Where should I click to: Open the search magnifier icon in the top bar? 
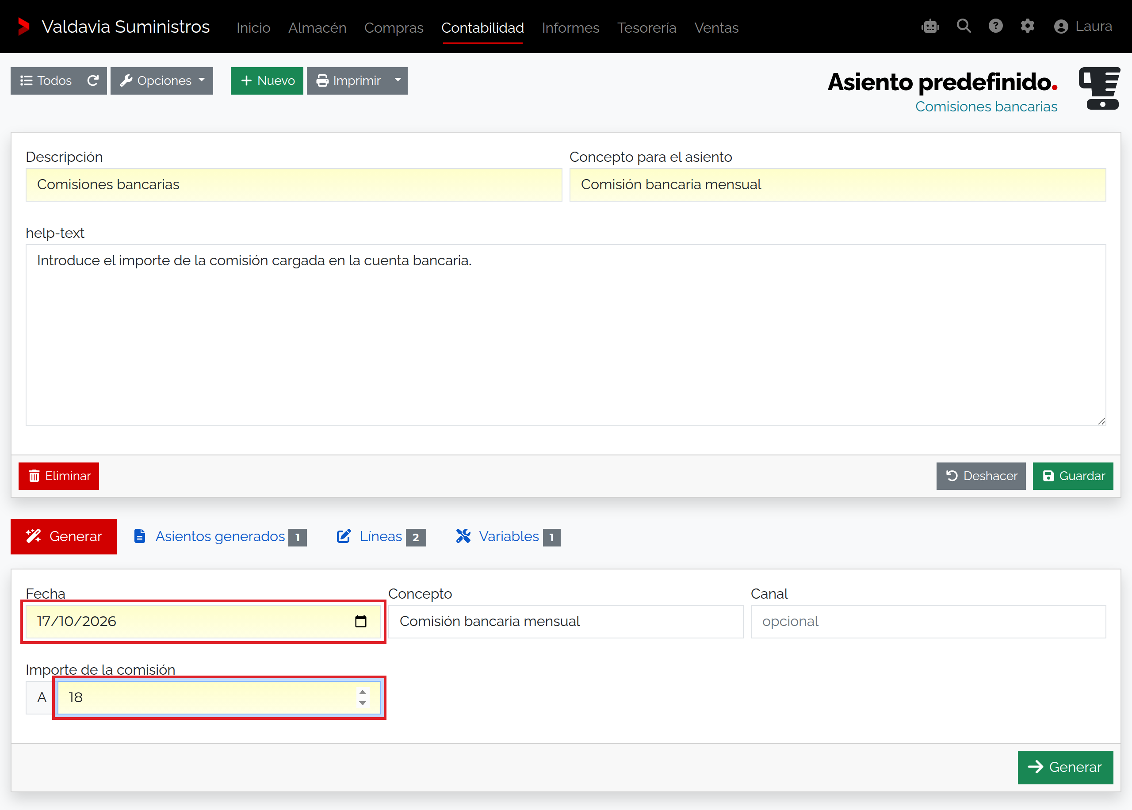click(x=964, y=26)
